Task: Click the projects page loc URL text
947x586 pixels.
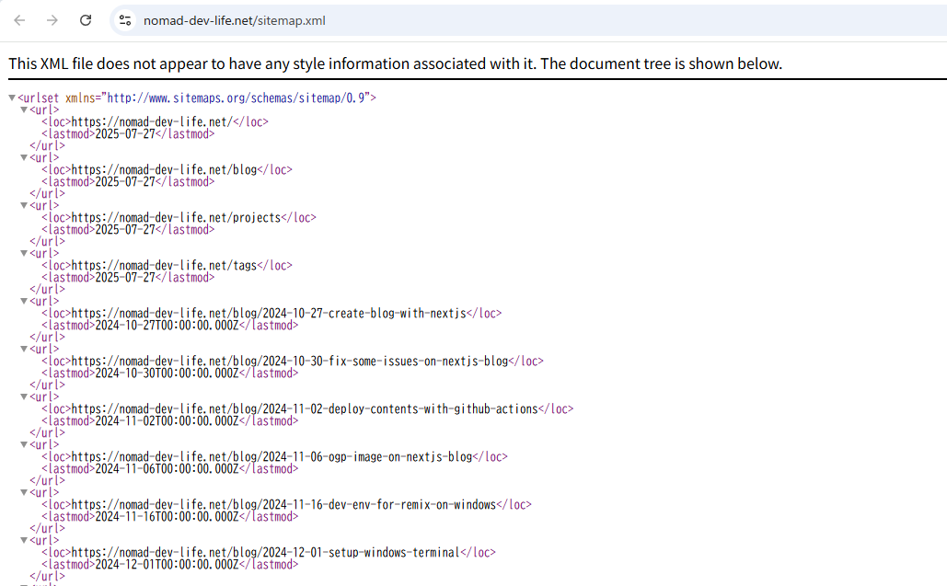Action: [176, 218]
